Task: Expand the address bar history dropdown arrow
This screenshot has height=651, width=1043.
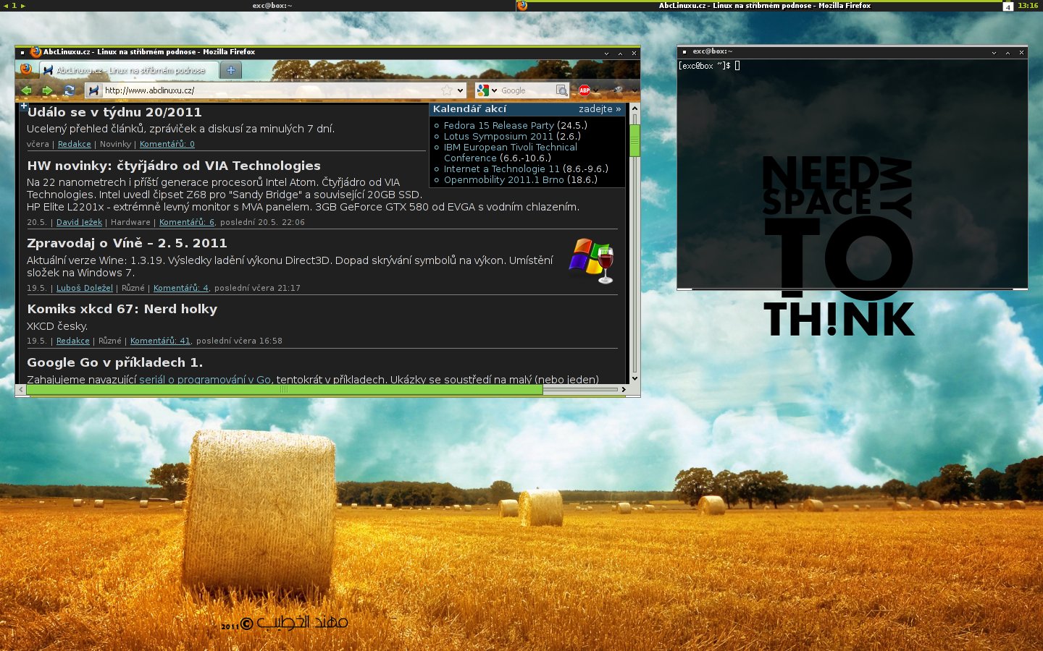Action: [x=461, y=90]
